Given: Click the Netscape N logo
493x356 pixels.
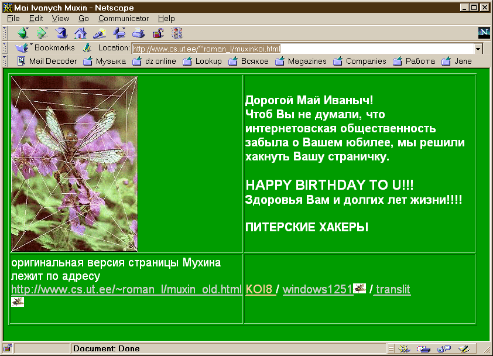Looking at the screenshot, I should [484, 33].
